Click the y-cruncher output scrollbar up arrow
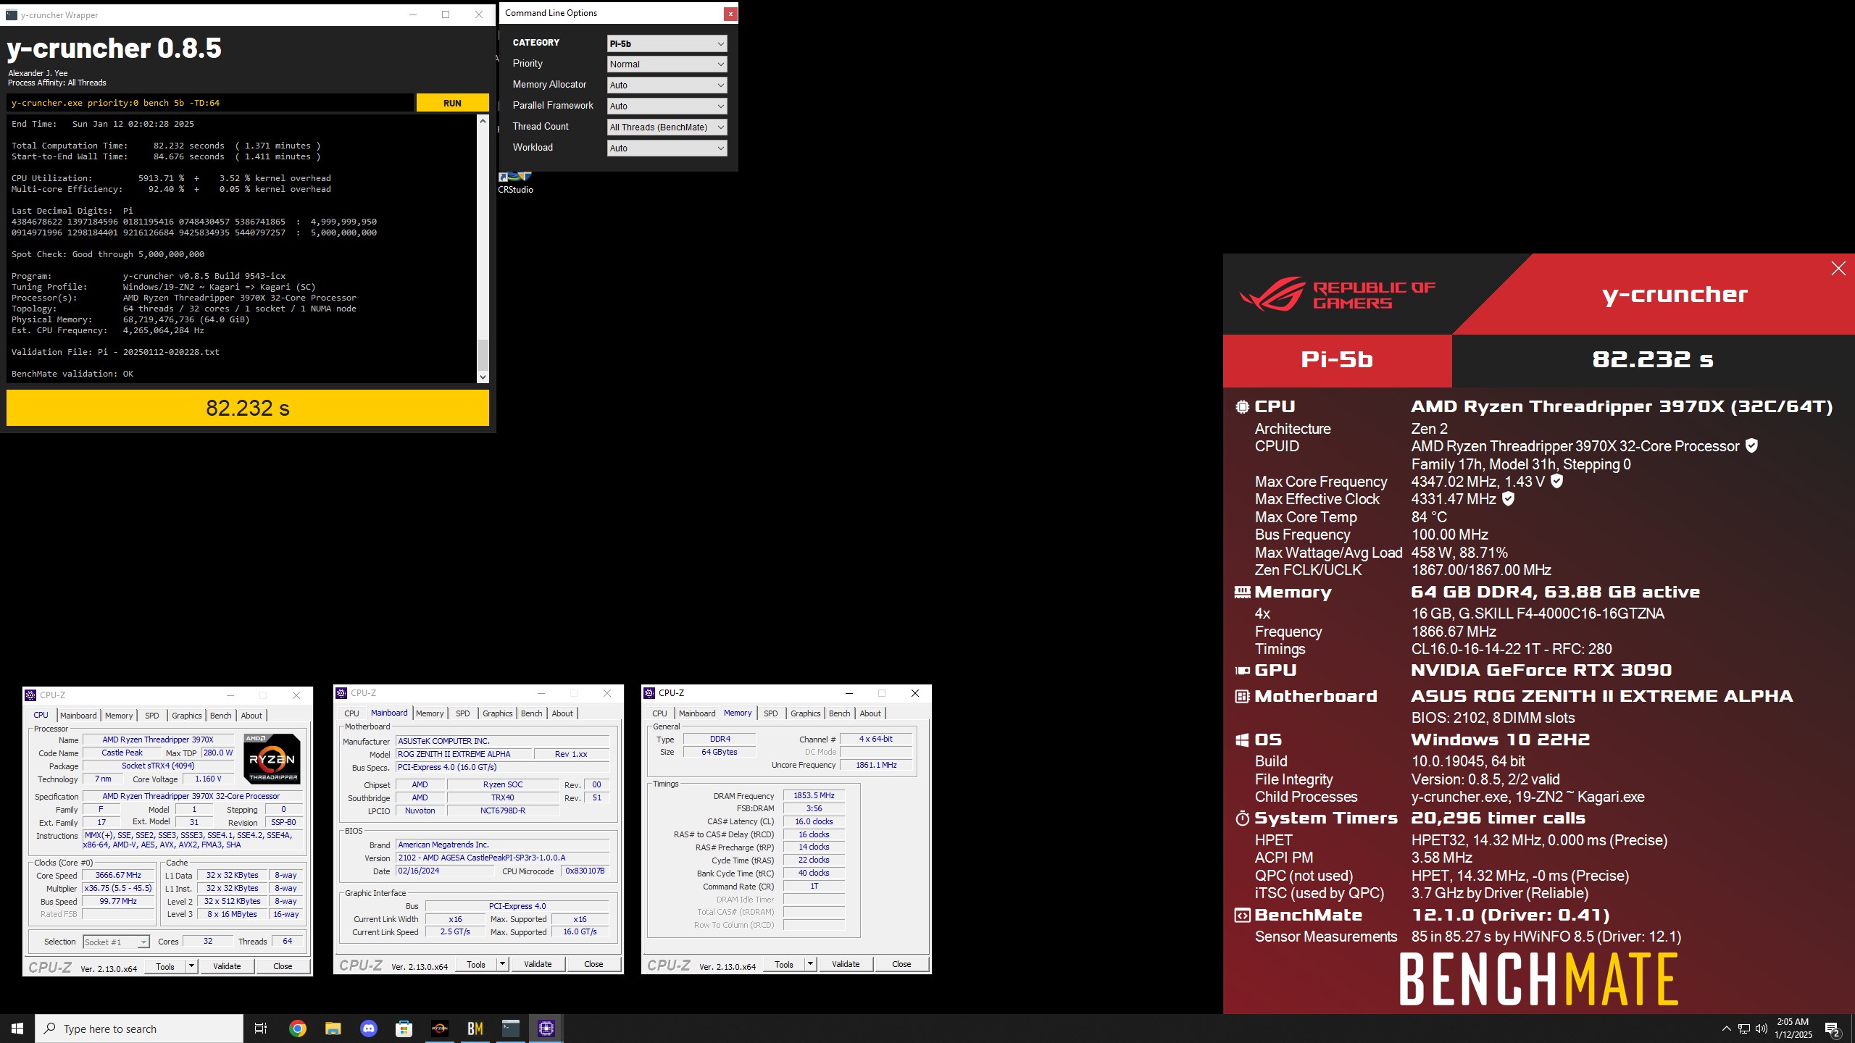Image resolution: width=1855 pixels, height=1043 pixels. 483,122
